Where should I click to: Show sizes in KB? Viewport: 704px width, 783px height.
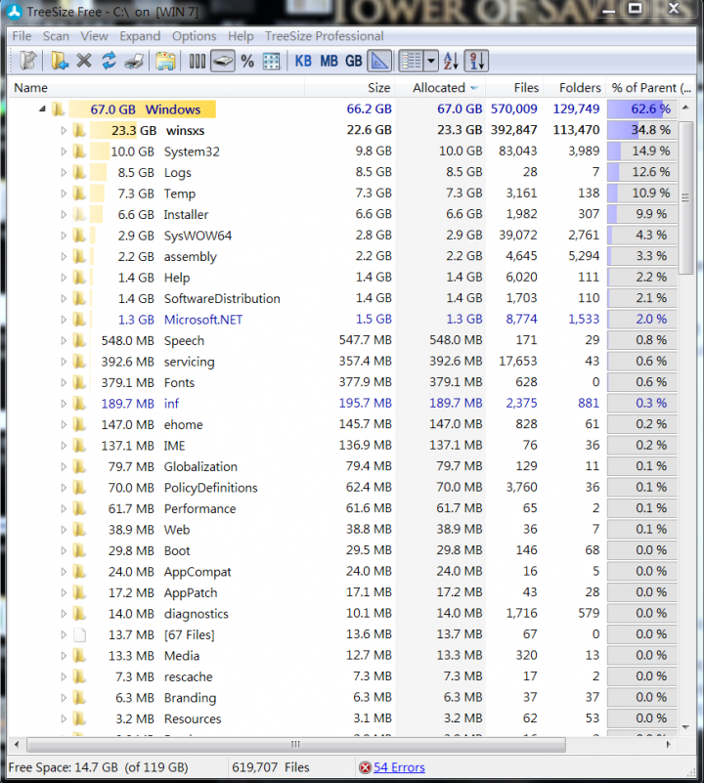tap(303, 61)
